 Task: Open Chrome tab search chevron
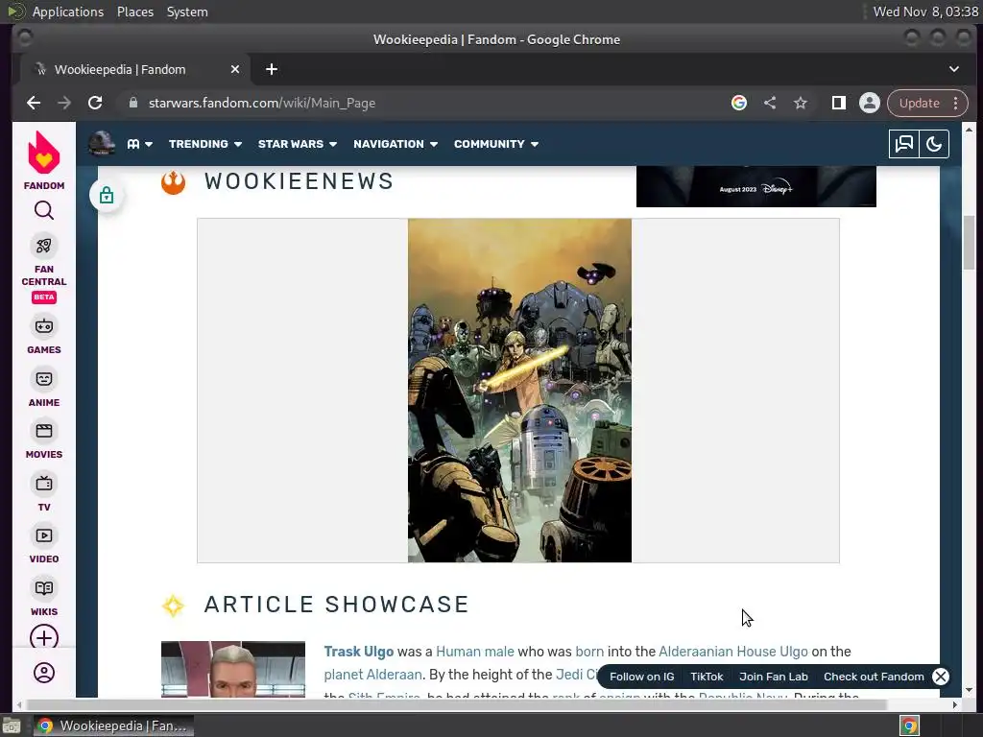(x=953, y=69)
